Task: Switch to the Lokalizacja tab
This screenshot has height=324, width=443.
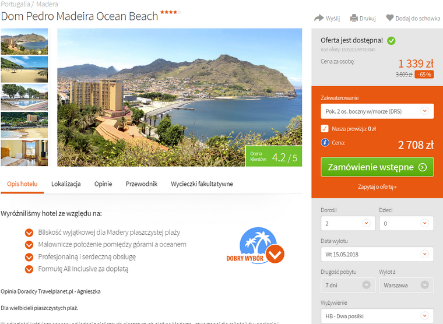Action: [66, 184]
